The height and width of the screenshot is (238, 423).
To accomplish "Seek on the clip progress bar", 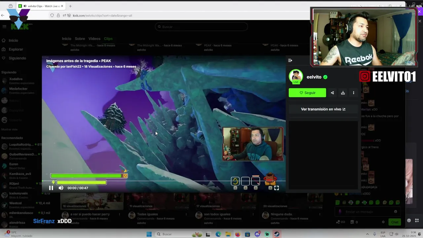I will point(164,181).
